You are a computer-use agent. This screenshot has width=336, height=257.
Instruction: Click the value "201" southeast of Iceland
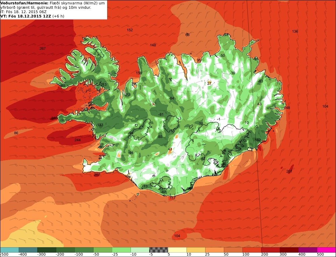289,172
